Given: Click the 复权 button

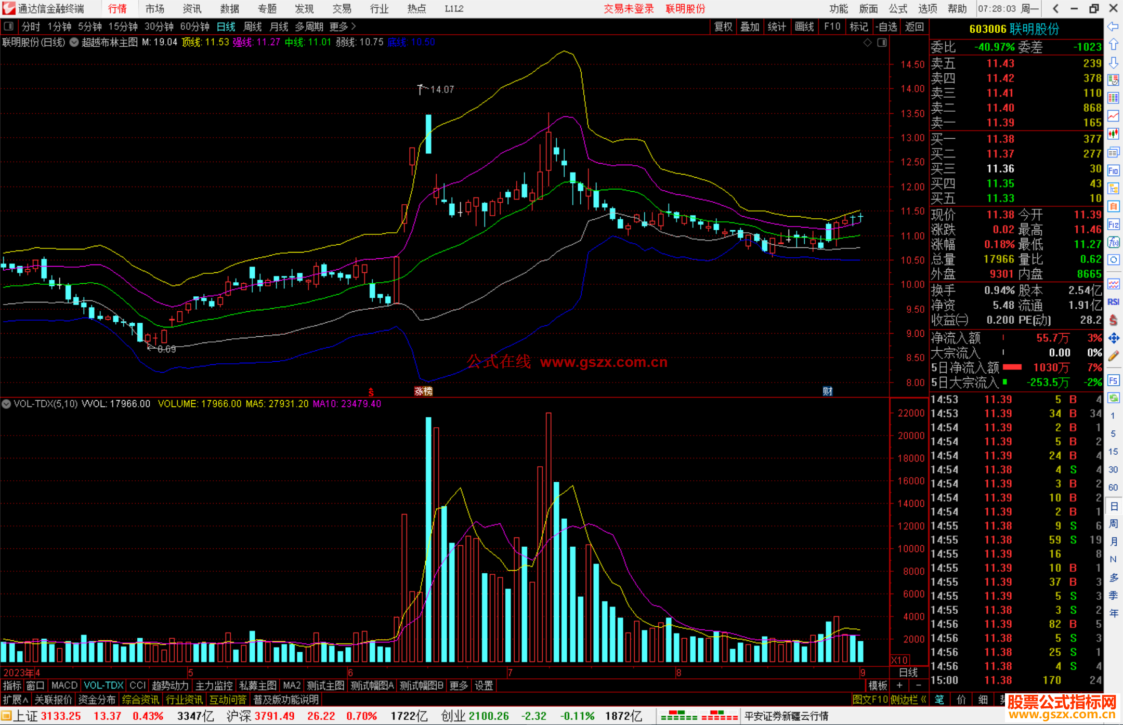Looking at the screenshot, I should tap(723, 27).
